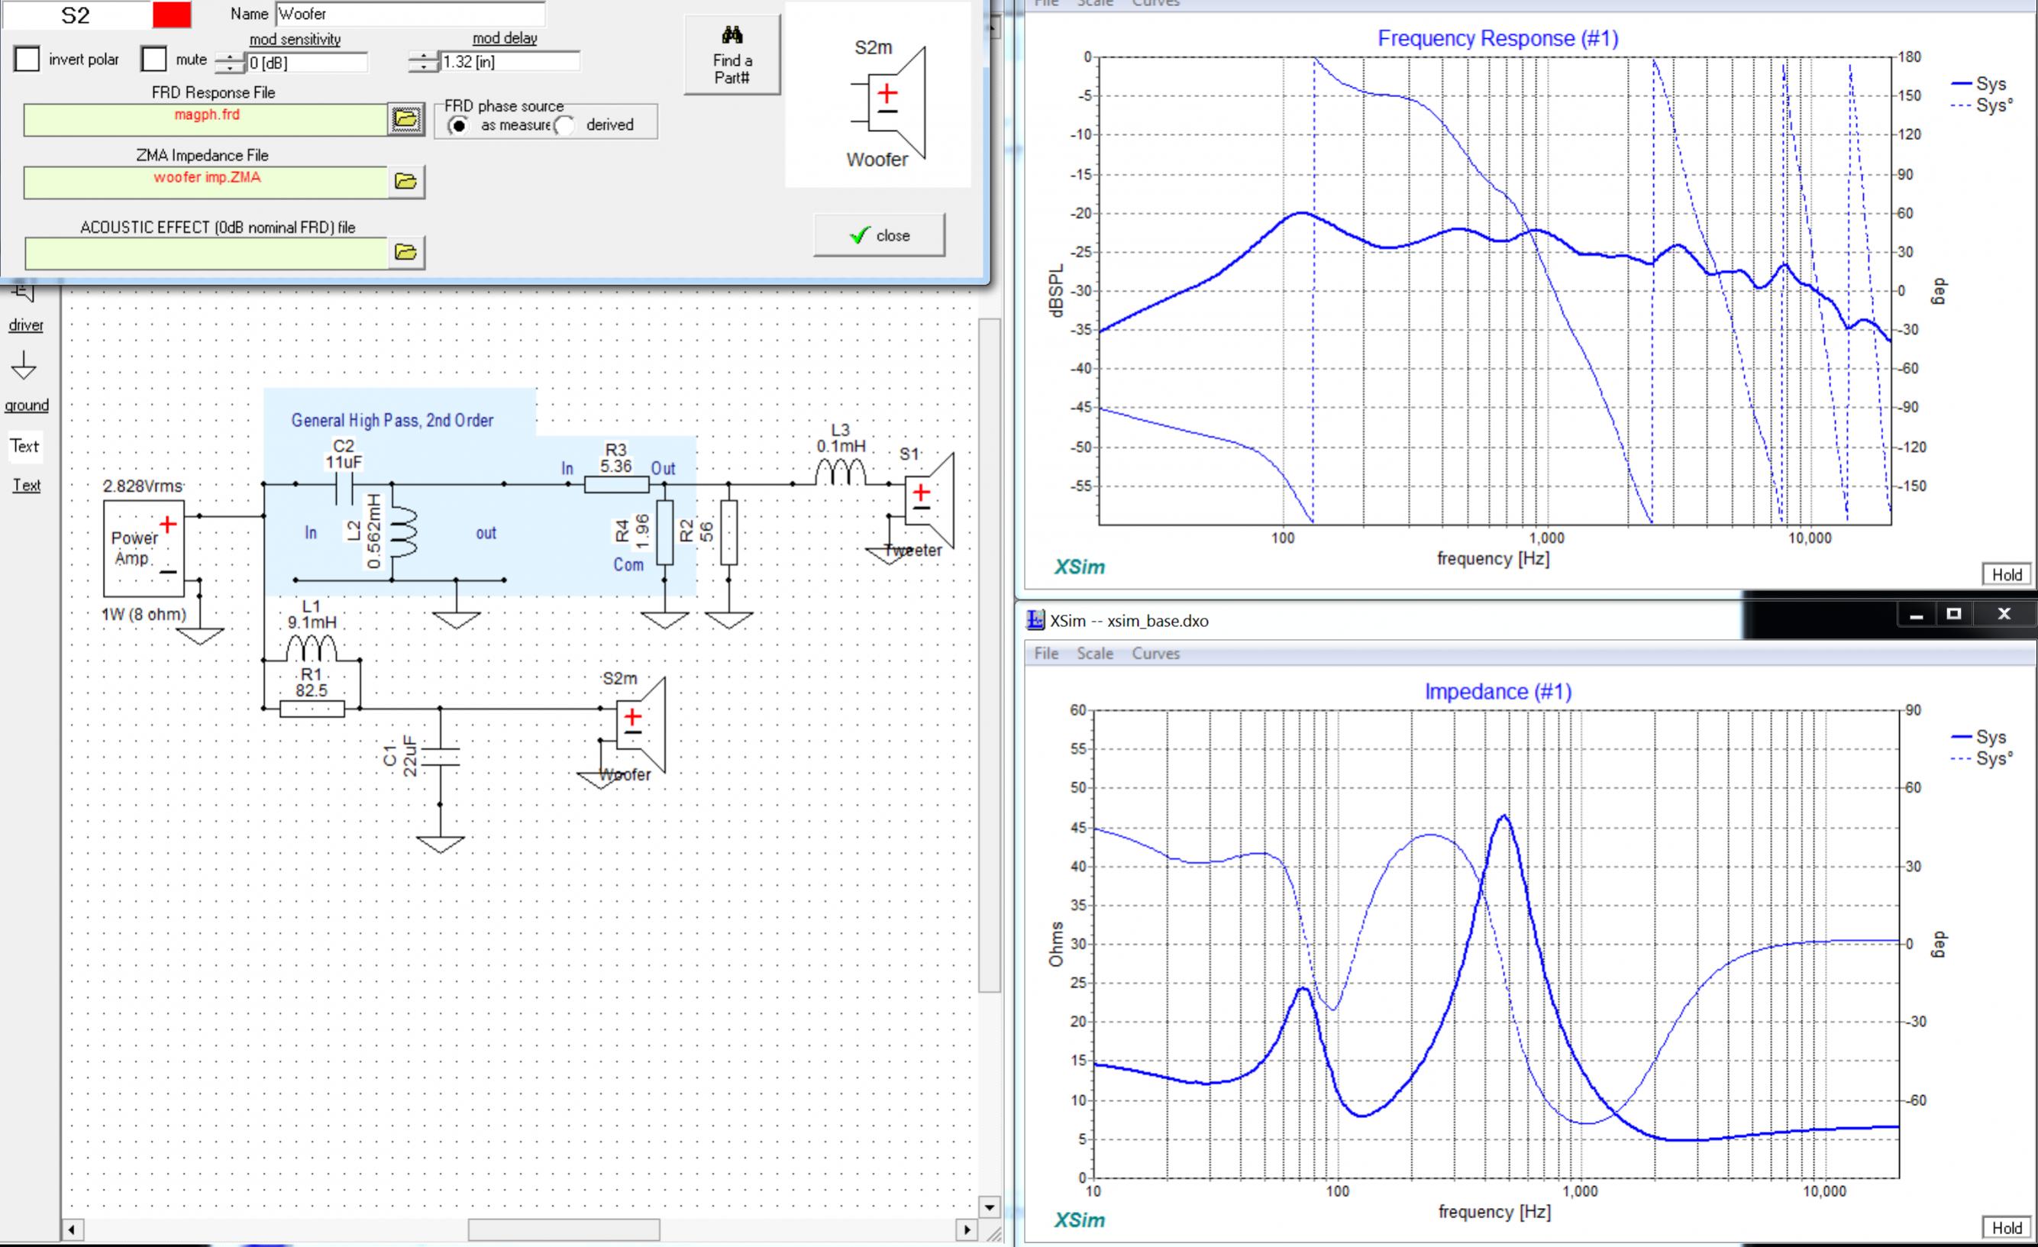Image resolution: width=2038 pixels, height=1247 pixels.
Task: Select 'derived' FRD phase source
Action: click(x=564, y=126)
